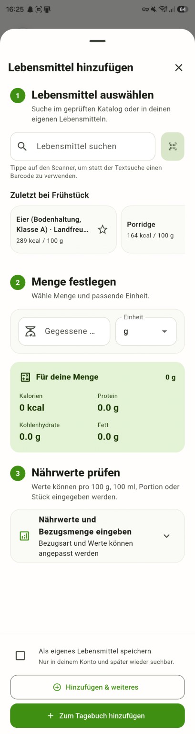Tap the step 3 number badge
195x734 pixels.
coord(18,473)
